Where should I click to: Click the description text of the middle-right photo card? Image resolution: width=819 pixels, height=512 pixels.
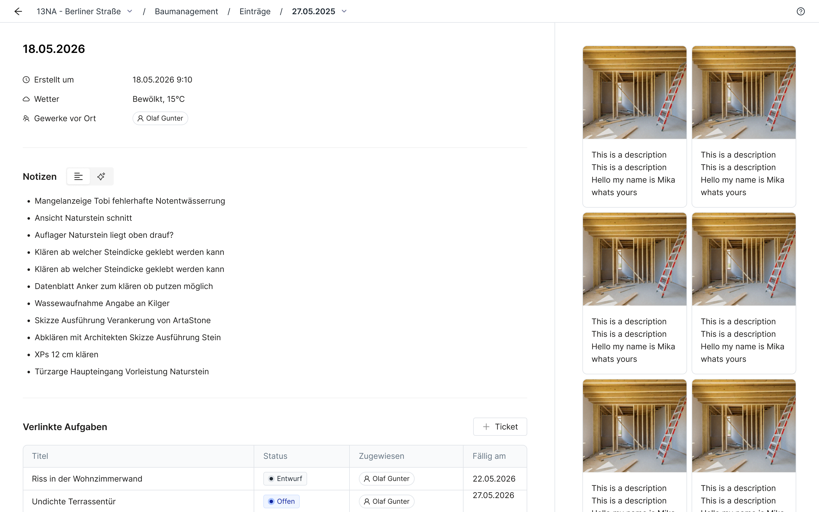pyautogui.click(x=742, y=340)
